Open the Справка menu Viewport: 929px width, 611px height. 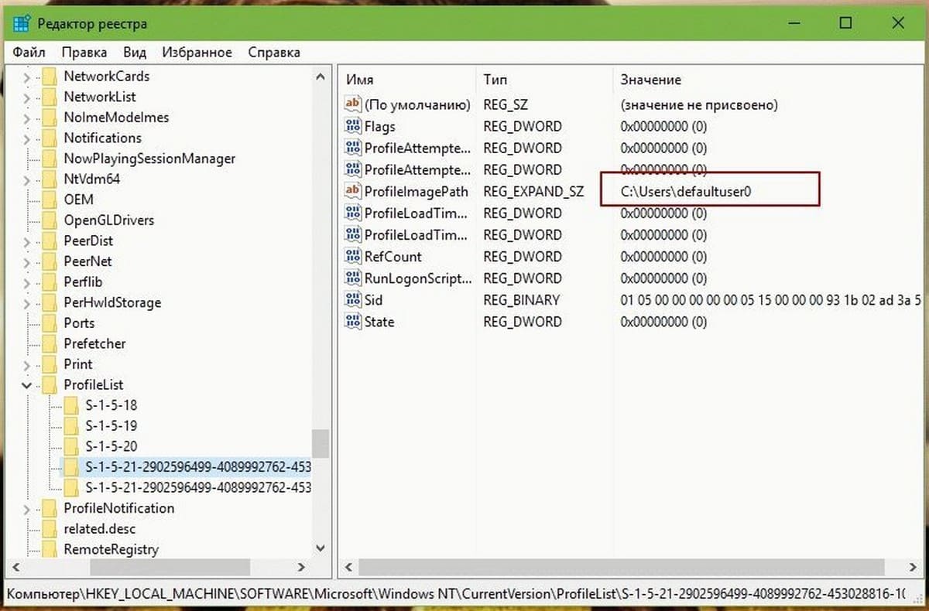(274, 53)
